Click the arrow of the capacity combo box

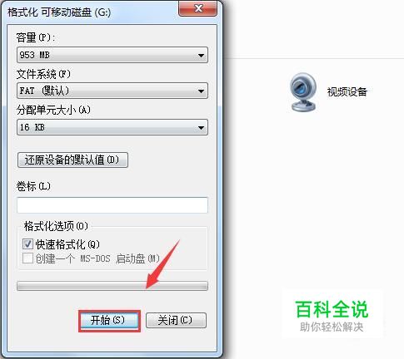coord(201,55)
